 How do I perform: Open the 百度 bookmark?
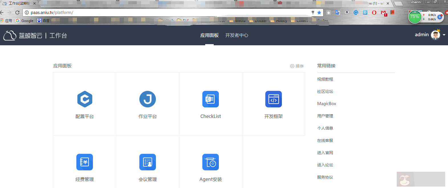(x=43, y=21)
